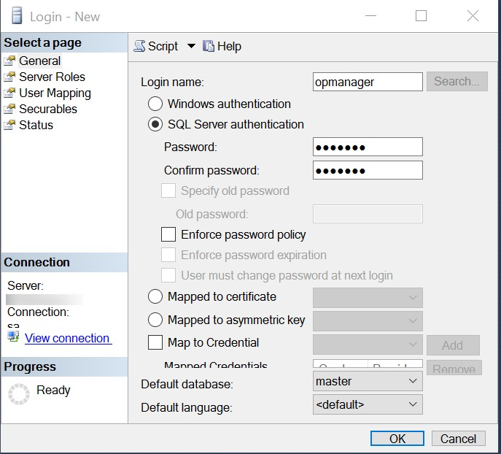This screenshot has width=501, height=454.
Task: Select Windows authentication radio button
Action: coord(155,104)
